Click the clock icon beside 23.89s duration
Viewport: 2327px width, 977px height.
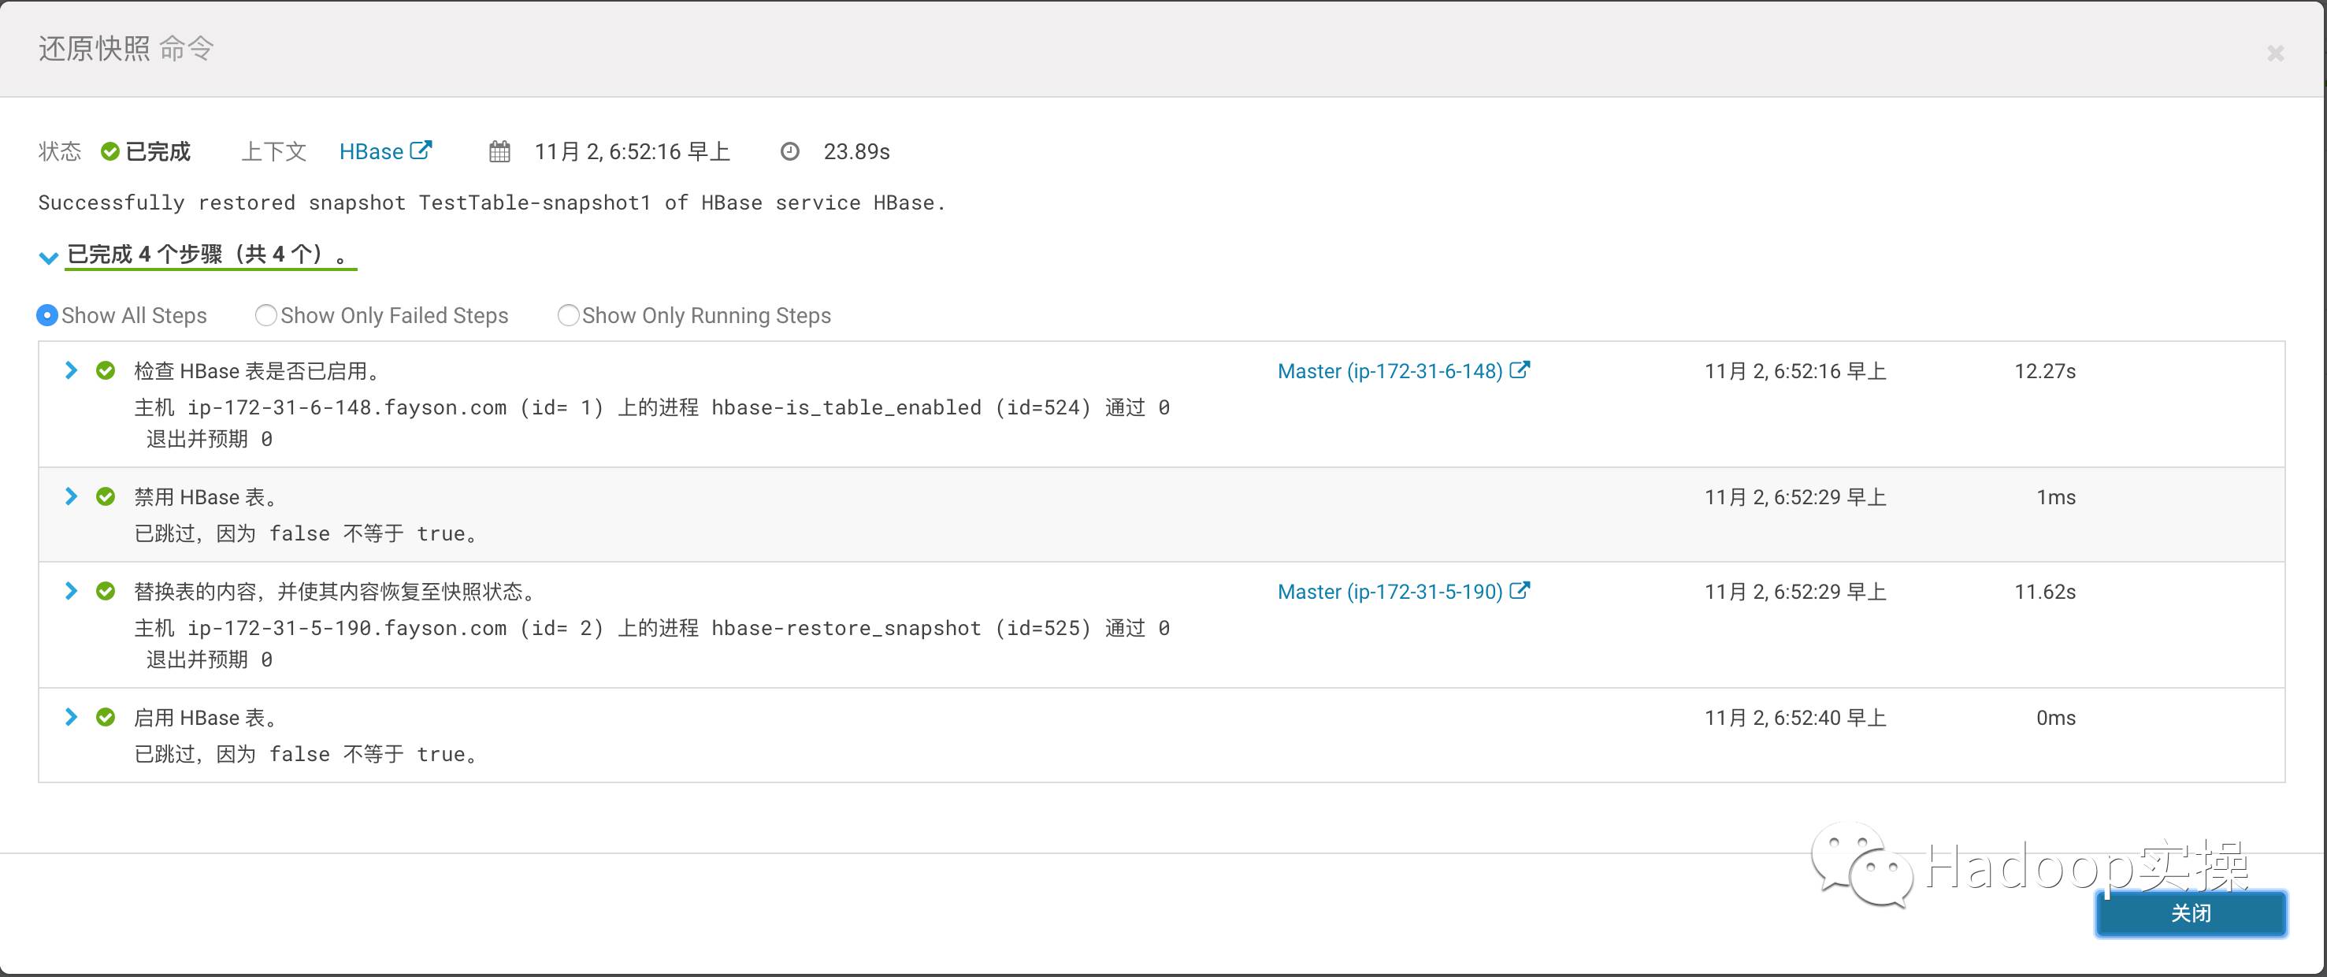789,152
